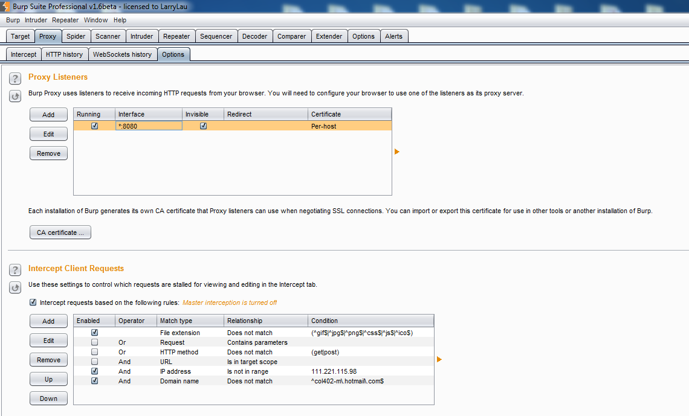Image resolution: width=689 pixels, height=416 pixels.
Task: Switch to the Target tab
Action: click(x=20, y=36)
